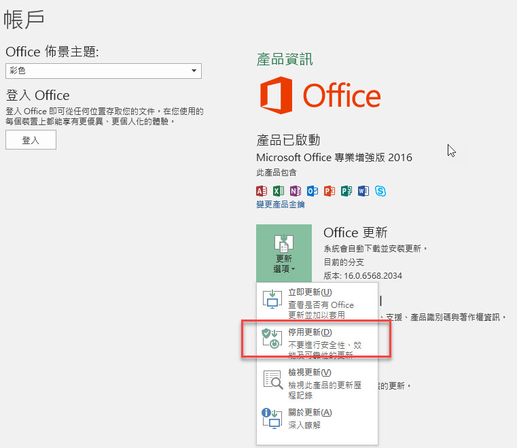Click the version text 16.0.6568.2034

(x=372, y=276)
